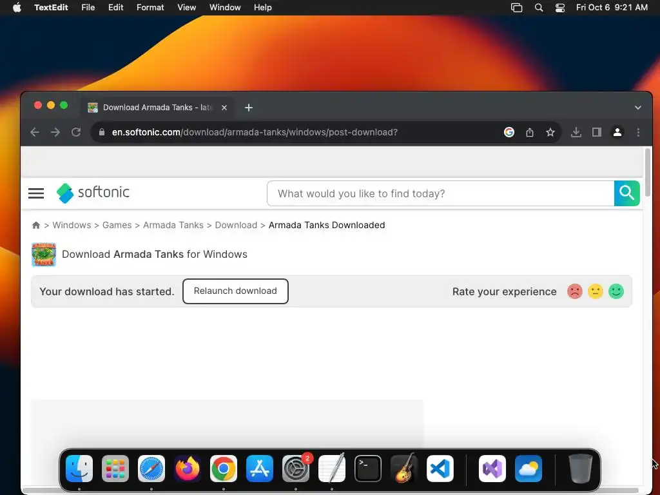The width and height of the screenshot is (660, 495).
Task: Open Safari from the Dock
Action: 151,469
